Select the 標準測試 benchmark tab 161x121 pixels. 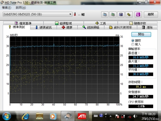pyautogui.click(x=17, y=27)
